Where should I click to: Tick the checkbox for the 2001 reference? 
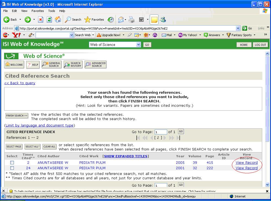point(12,168)
